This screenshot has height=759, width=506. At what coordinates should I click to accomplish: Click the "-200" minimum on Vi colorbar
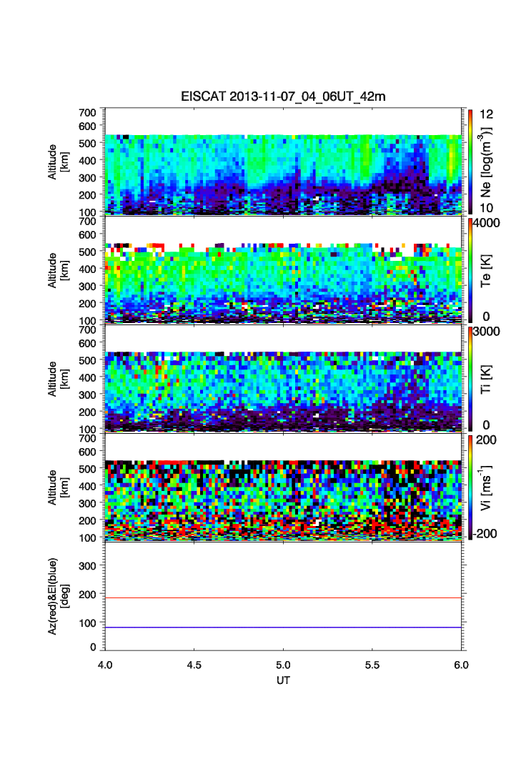click(486, 534)
